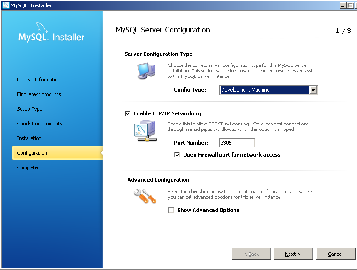
Task: Click the disabled Back button
Action: pyautogui.click(x=251, y=254)
